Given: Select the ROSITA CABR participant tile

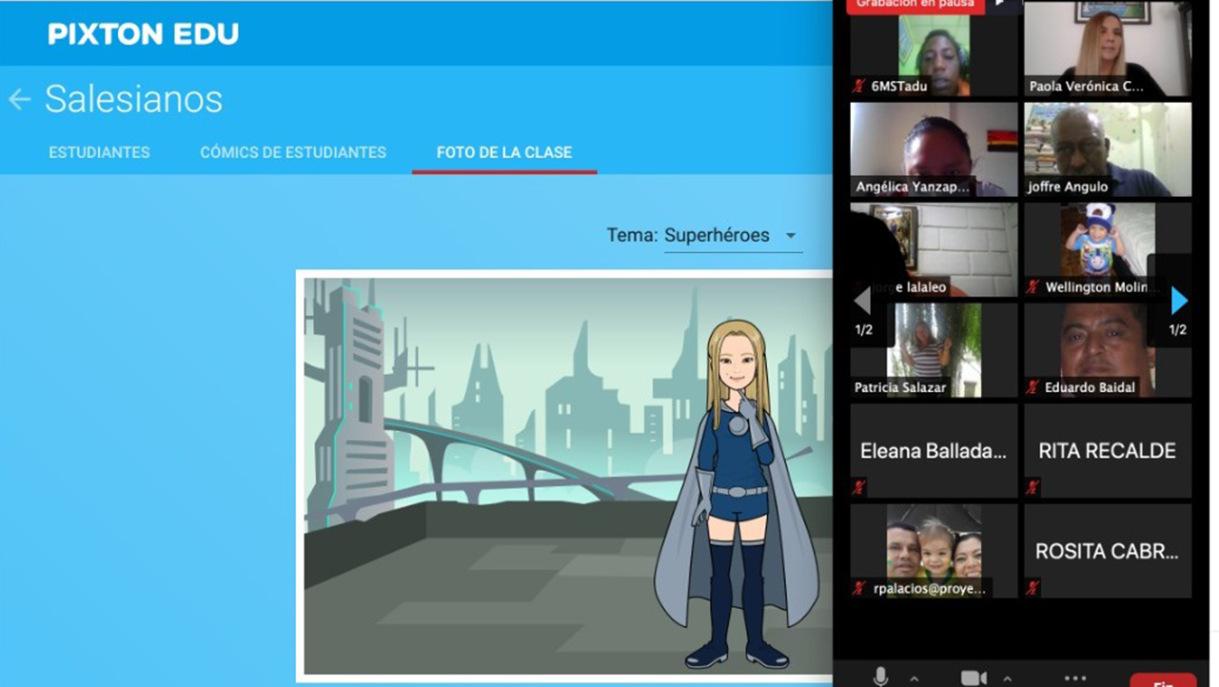Looking at the screenshot, I should click(x=1108, y=551).
